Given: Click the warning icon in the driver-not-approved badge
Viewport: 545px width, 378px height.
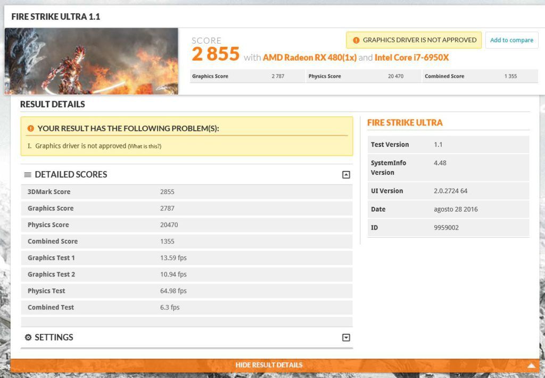Looking at the screenshot, I should [x=356, y=40].
